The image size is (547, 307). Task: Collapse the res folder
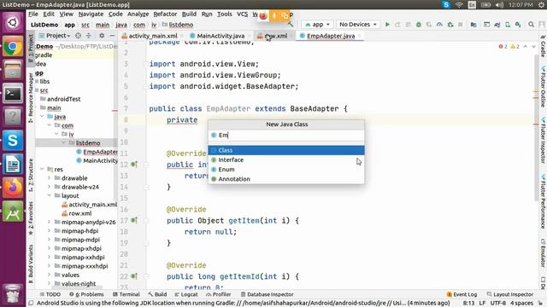42,169
